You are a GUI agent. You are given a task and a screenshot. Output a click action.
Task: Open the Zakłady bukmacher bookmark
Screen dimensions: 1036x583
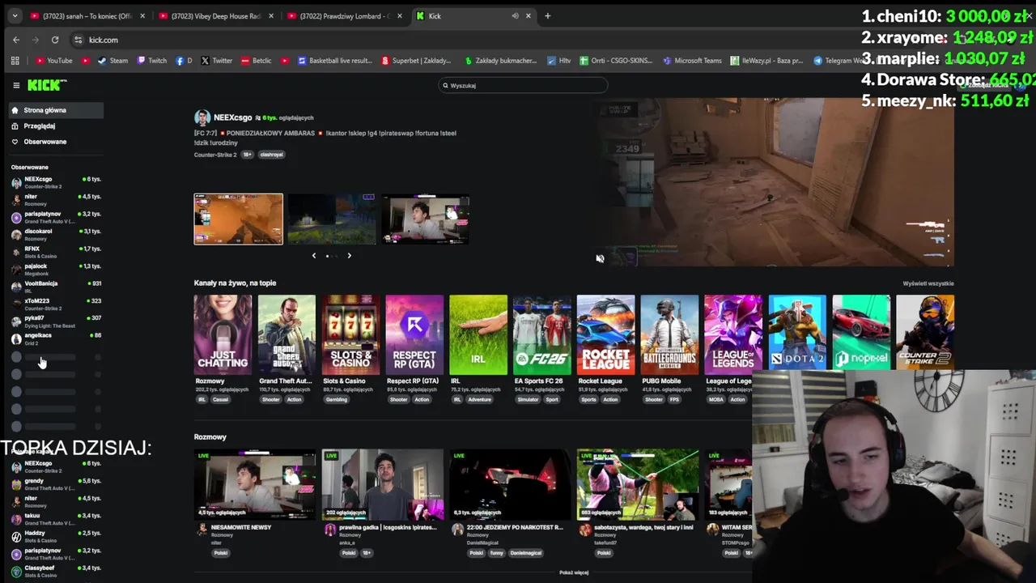point(501,61)
